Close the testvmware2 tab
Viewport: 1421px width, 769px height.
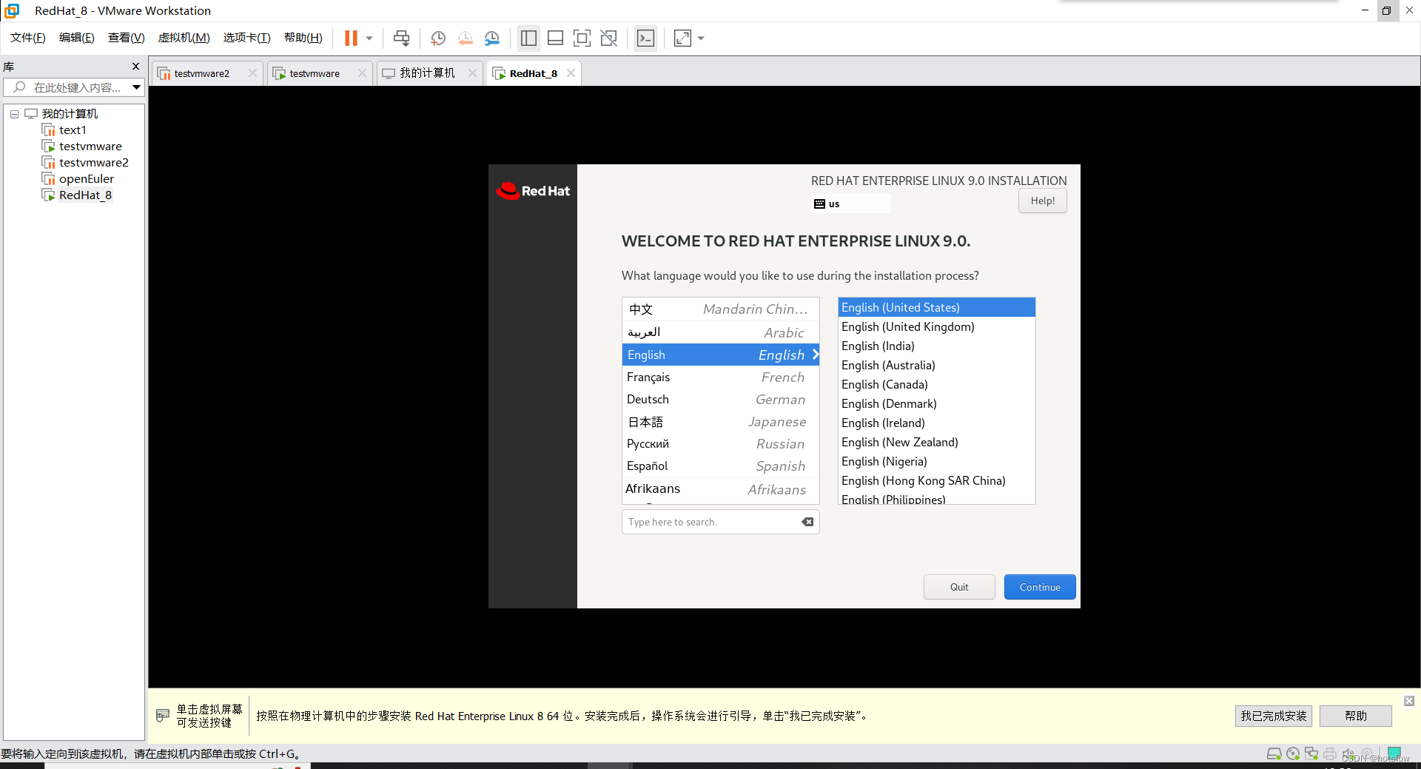pos(252,73)
